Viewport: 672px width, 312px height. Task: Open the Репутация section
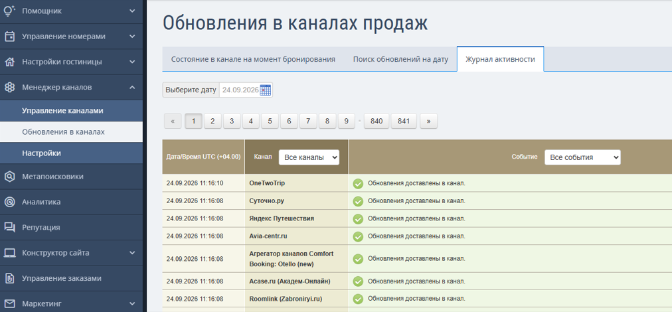click(x=71, y=227)
